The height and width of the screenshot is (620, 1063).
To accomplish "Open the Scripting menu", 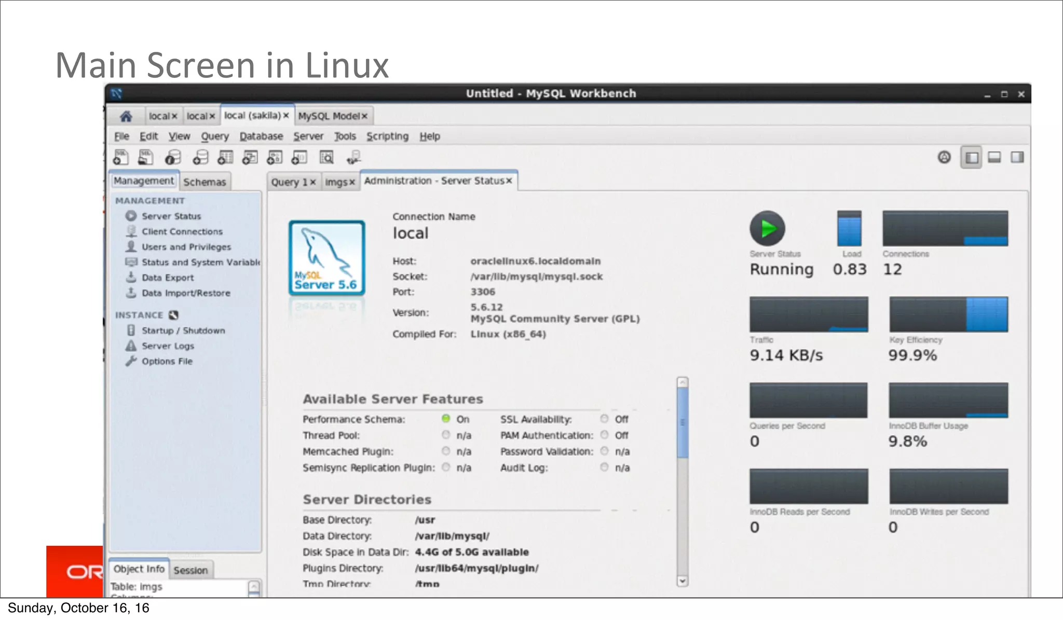I will click(x=388, y=136).
